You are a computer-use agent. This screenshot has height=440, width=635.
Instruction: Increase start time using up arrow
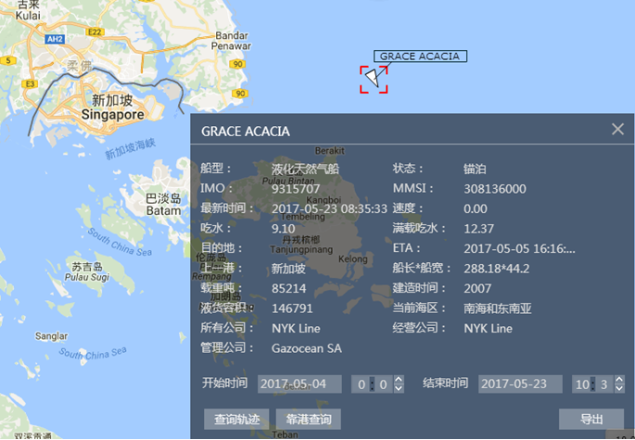pos(399,379)
